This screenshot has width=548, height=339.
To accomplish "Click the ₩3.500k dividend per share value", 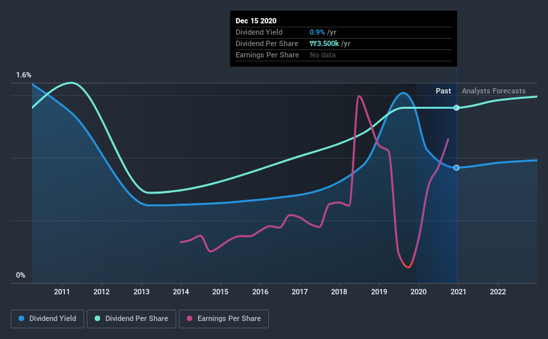I will (x=324, y=43).
